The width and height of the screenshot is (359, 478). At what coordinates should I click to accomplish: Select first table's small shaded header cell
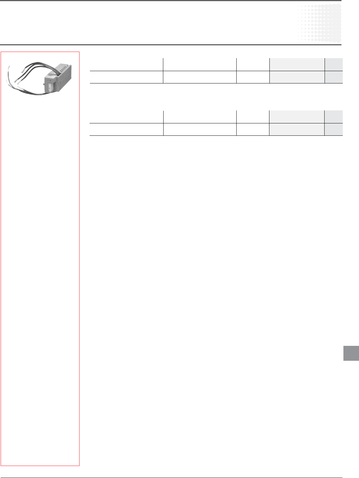coord(334,65)
